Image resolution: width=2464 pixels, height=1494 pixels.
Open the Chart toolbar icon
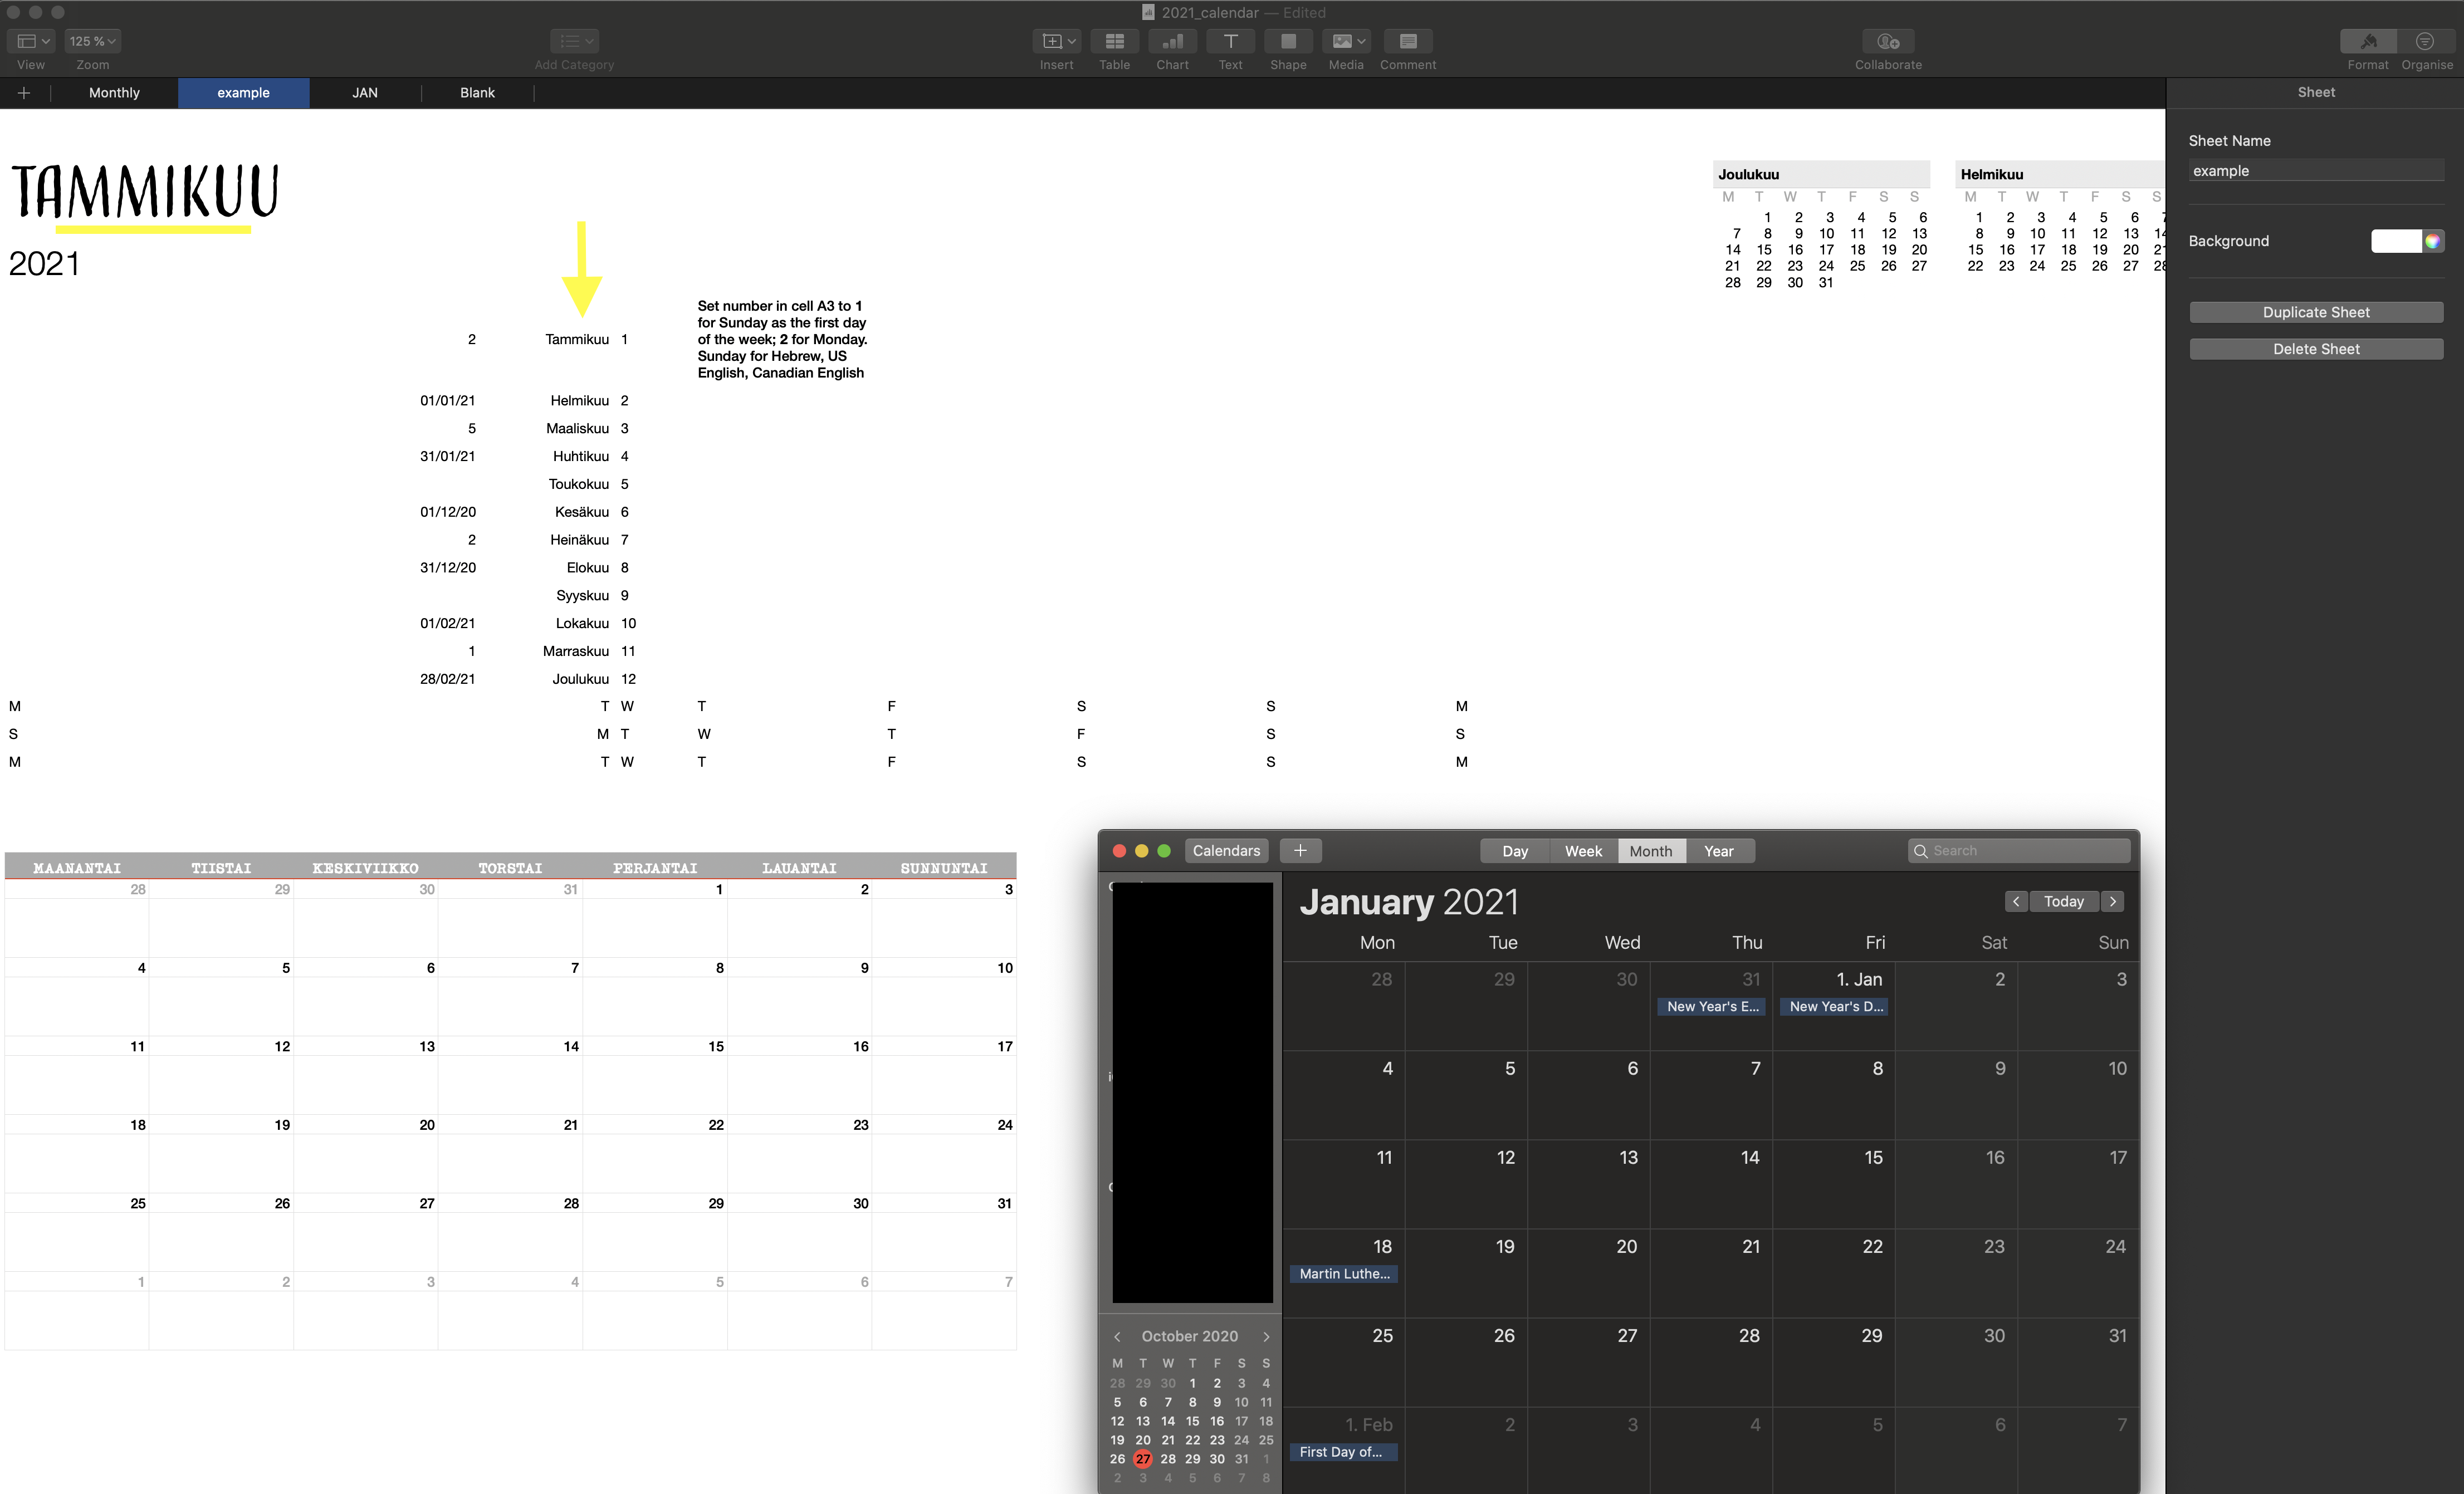[x=1172, y=41]
